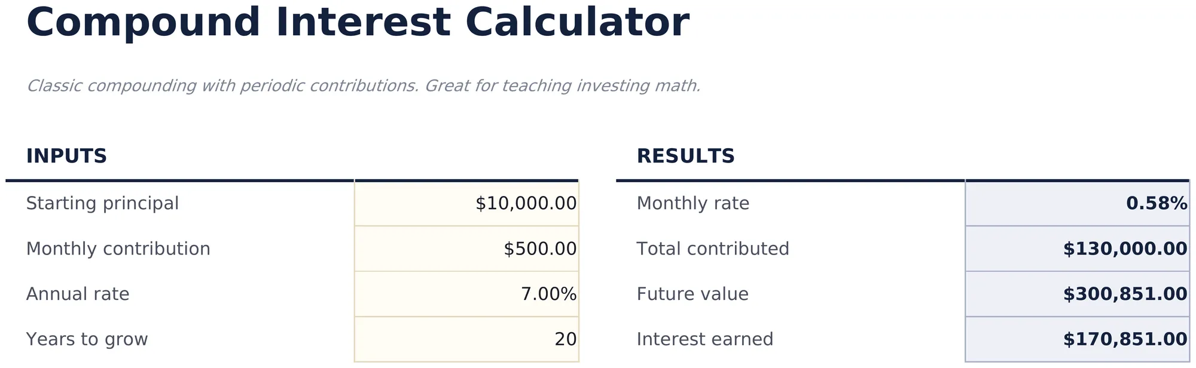Select the italic subtitle about classic compounding
Image resolution: width=1196 pixels, height=368 pixels.
(x=364, y=86)
